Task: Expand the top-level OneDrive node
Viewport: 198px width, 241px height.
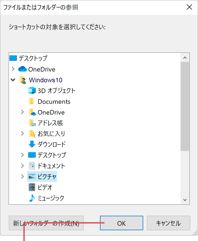Action: click(13, 69)
